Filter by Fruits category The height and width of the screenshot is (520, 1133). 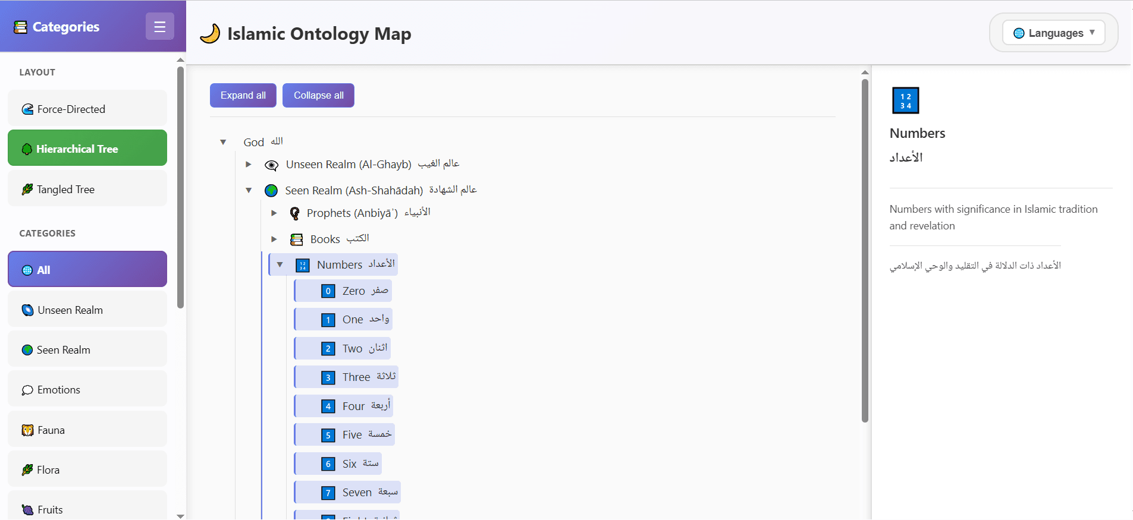click(87, 506)
